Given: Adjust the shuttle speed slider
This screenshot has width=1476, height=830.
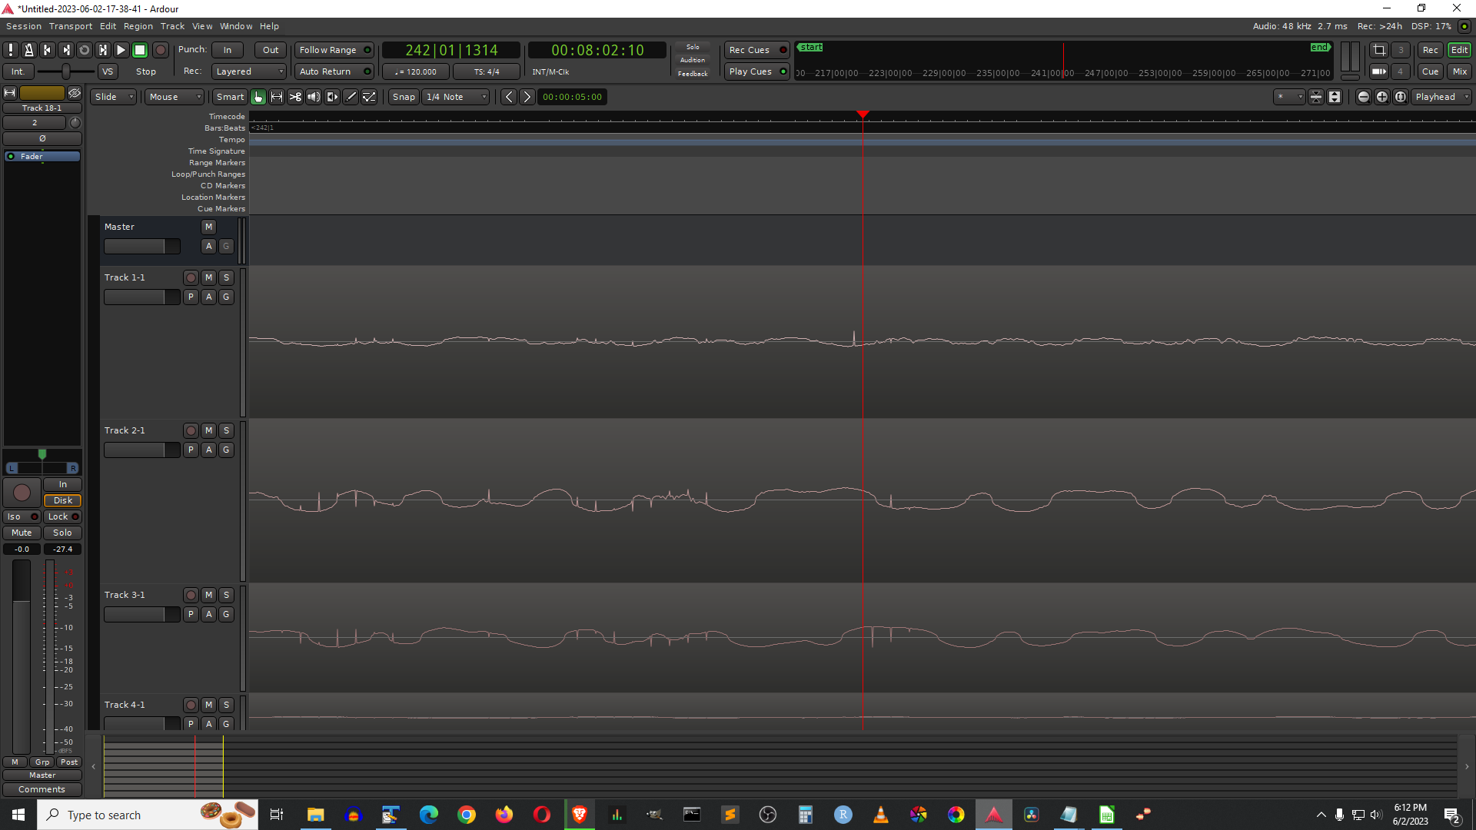Looking at the screenshot, I should (x=65, y=71).
